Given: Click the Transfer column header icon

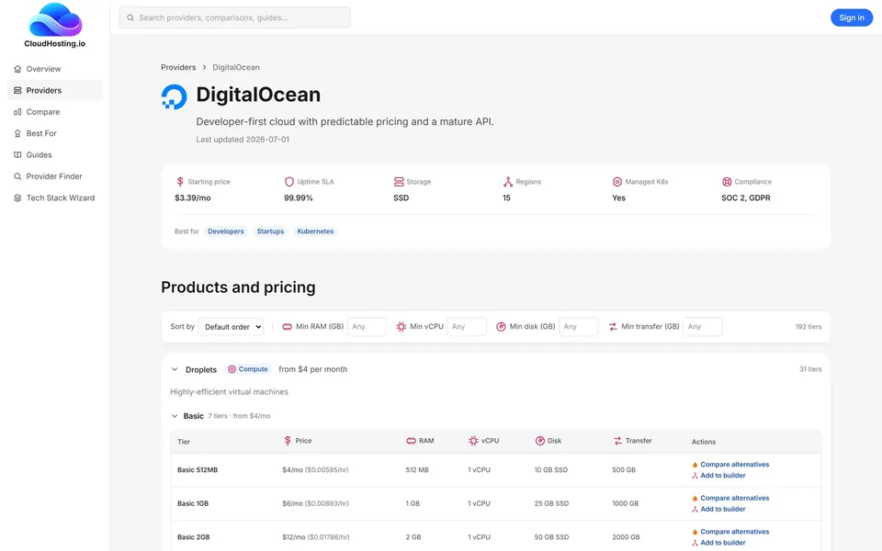Looking at the screenshot, I should (x=617, y=441).
